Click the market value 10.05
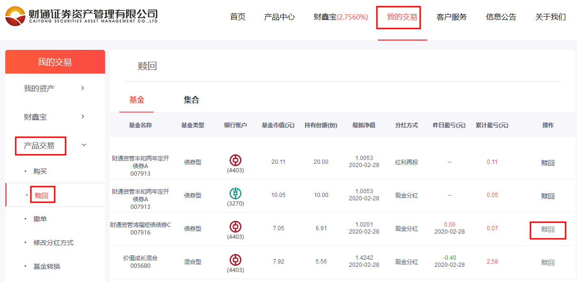The width and height of the screenshot is (577, 282). (278, 195)
